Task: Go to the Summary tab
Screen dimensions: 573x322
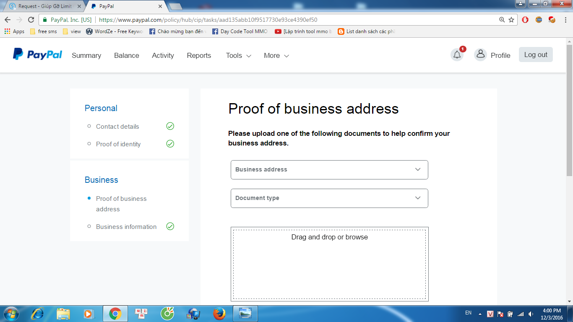Action: coord(86,55)
